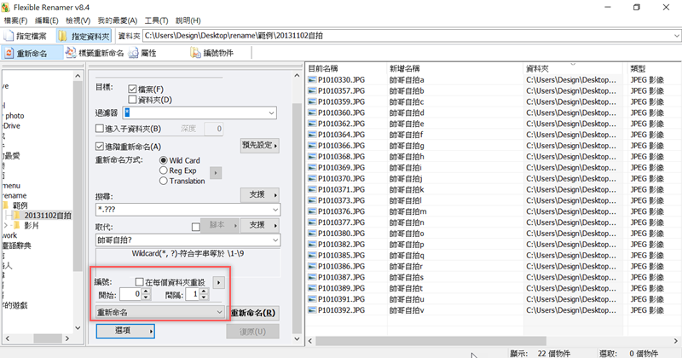
Task: Open the 檢視(V) menu
Action: pyautogui.click(x=78, y=20)
